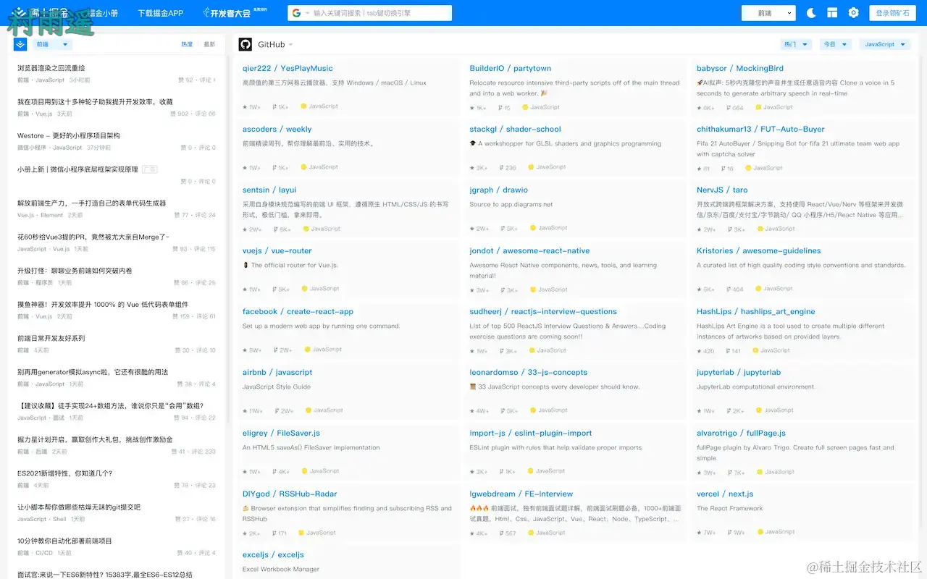
Task: Open the sudheerj / reactjs-interview-questions repository
Action: point(543,311)
